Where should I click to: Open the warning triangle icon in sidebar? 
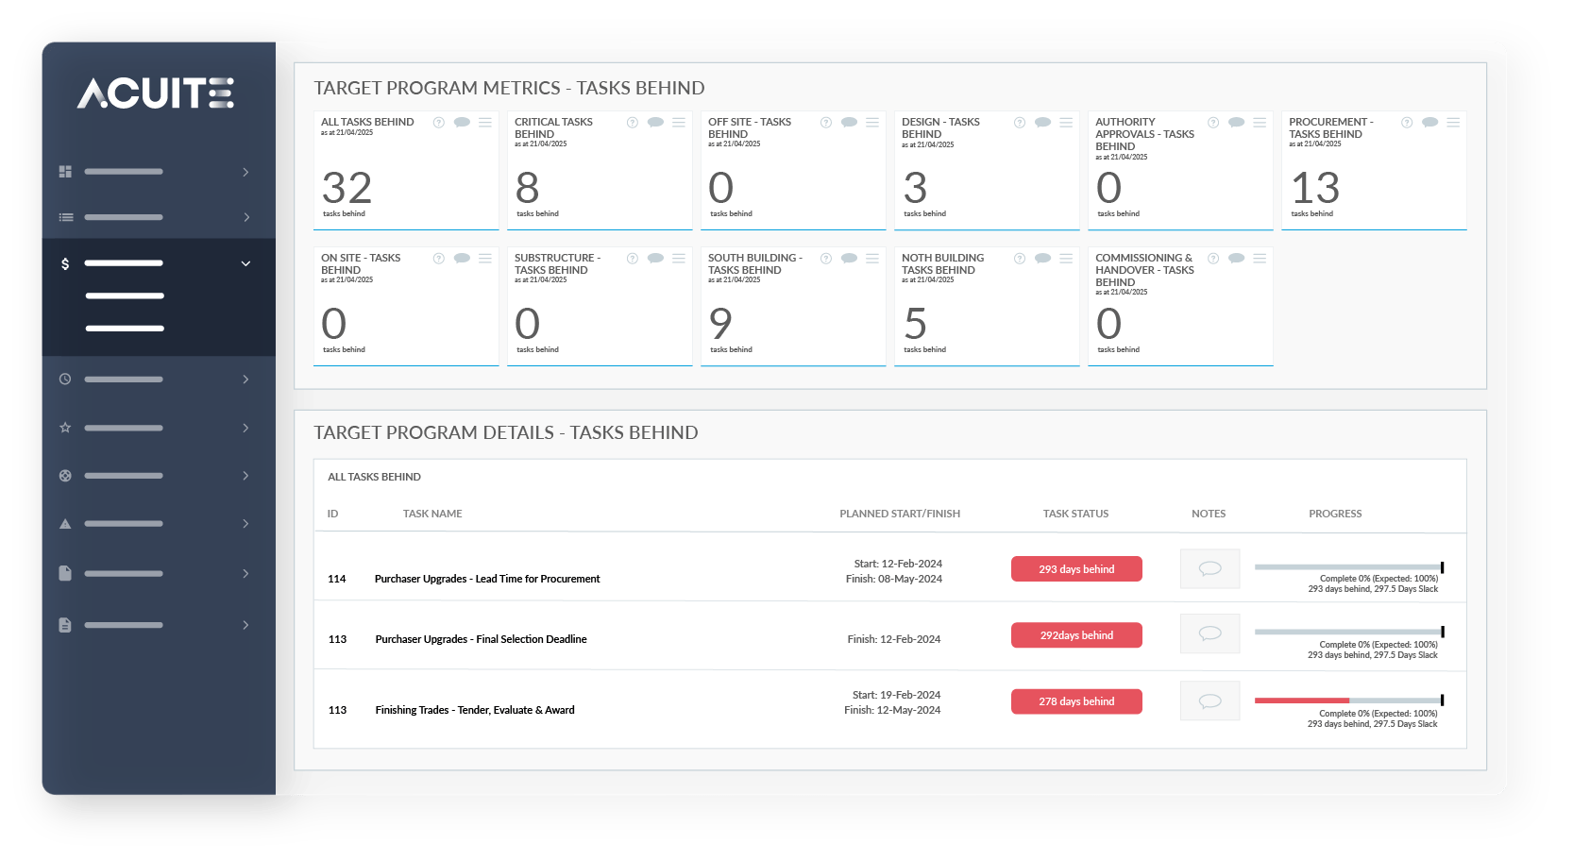[x=65, y=524]
